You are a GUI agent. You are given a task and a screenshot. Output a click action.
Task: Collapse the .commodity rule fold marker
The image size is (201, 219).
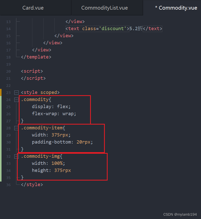pos(16,100)
